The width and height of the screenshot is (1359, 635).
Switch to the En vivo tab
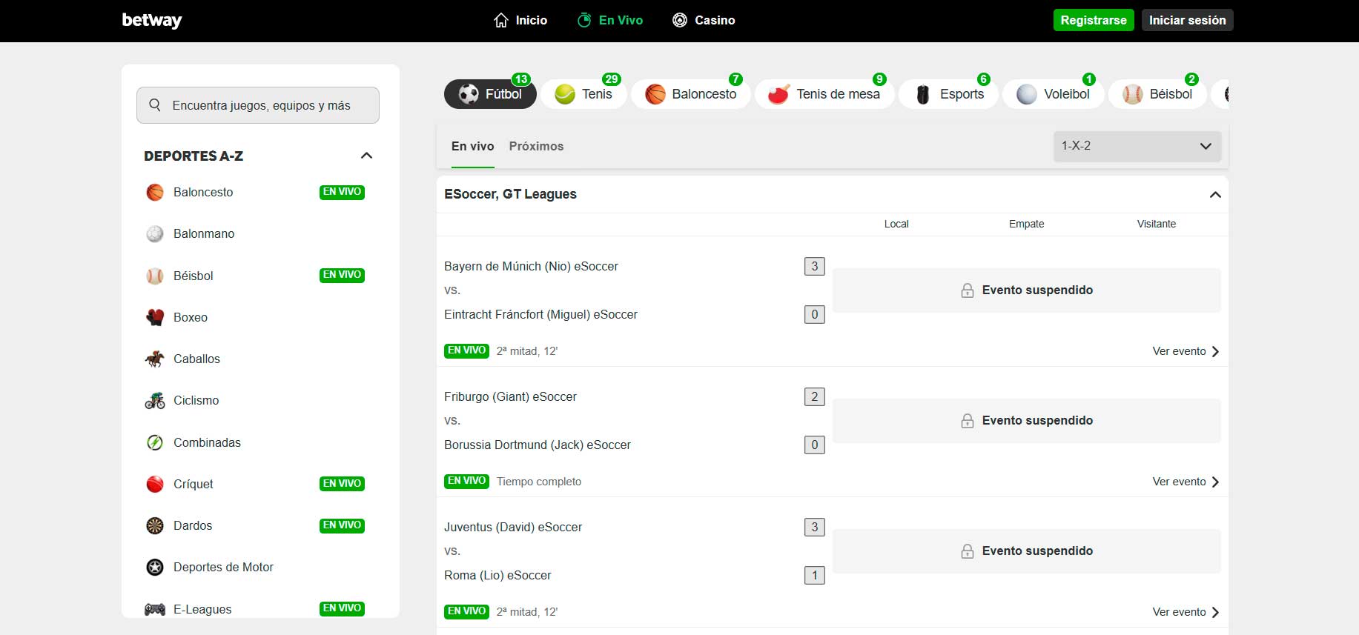[472, 146]
